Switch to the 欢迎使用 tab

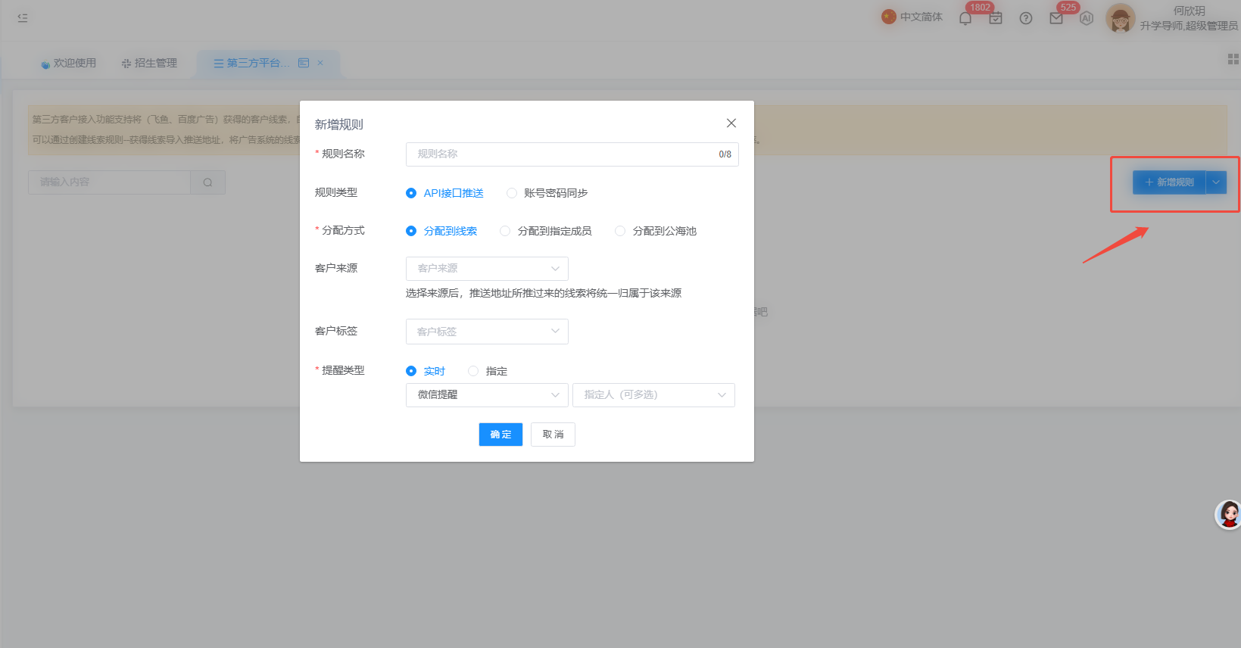pyautogui.click(x=68, y=64)
